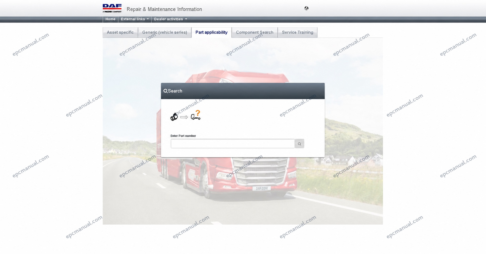486x254 pixels.
Task: Go to Home in the navigation bar
Action: [x=110, y=19]
